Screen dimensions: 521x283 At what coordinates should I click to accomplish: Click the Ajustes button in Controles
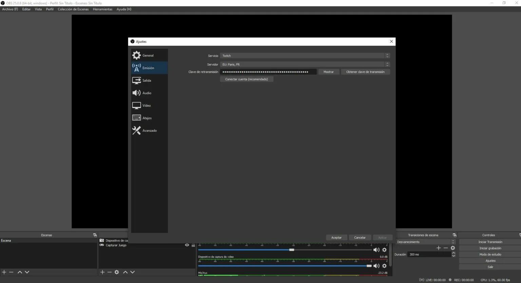490,261
